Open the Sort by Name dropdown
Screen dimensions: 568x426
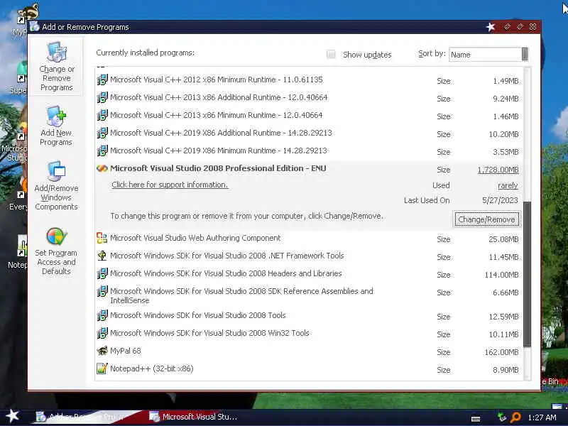point(488,55)
